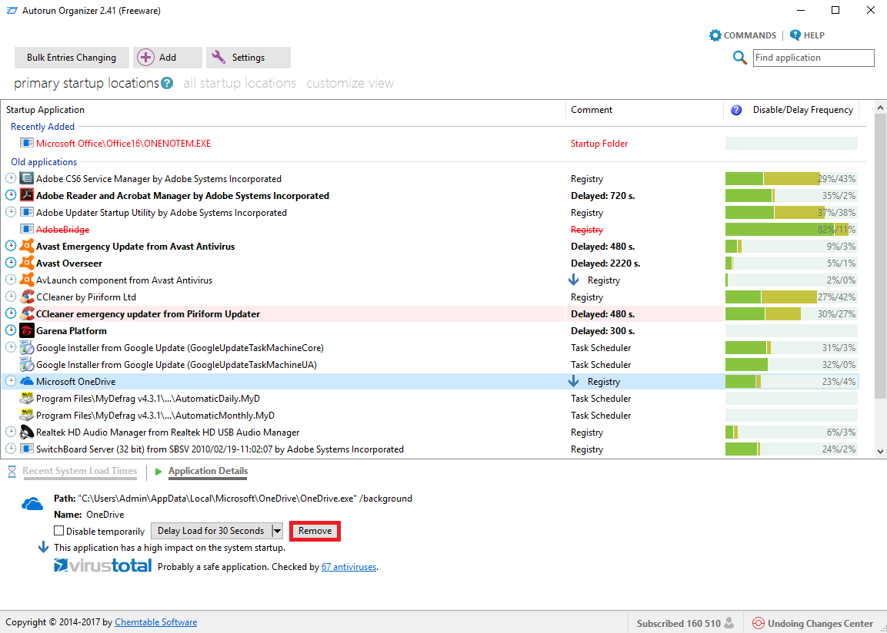Click the Adobe Reader and Acrobat Manager icon
Screen dimensions: 887x633
27,195
